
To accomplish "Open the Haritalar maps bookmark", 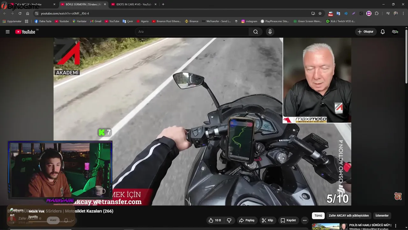I will pyautogui.click(x=79, y=21).
